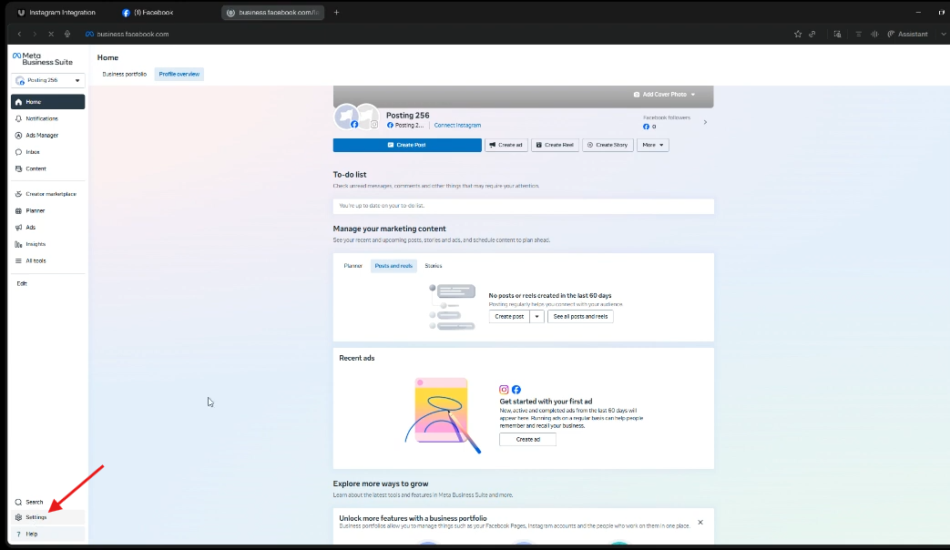This screenshot has width=950, height=550.
Task: Click See all posts and reels
Action: pos(580,316)
